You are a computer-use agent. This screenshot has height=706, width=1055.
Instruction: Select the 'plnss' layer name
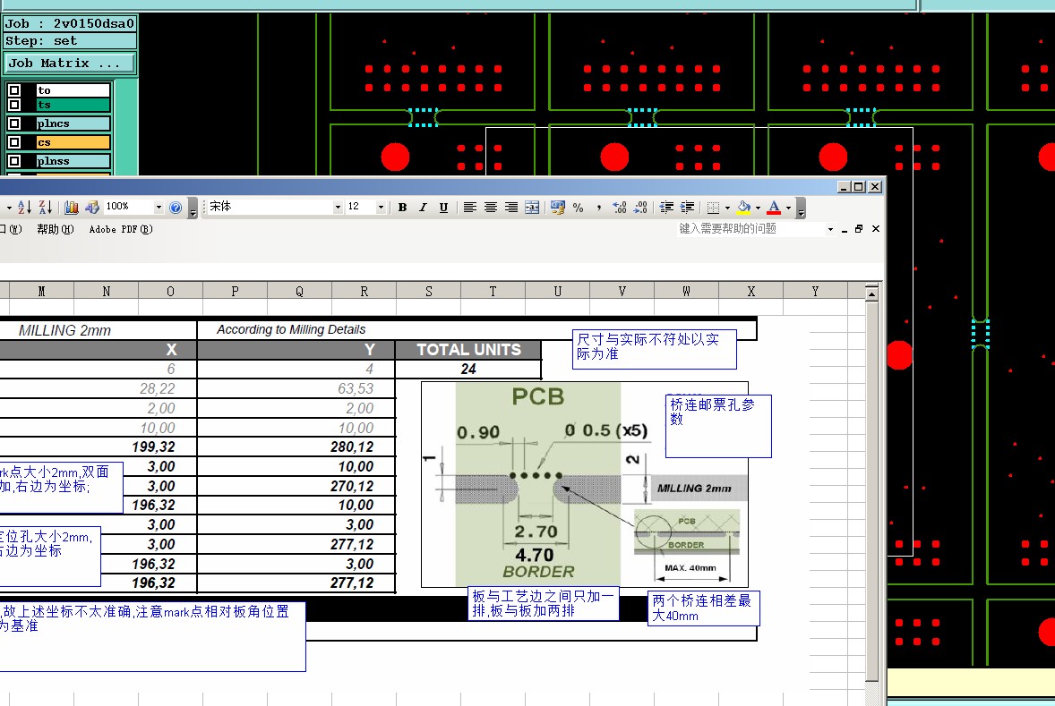click(73, 161)
